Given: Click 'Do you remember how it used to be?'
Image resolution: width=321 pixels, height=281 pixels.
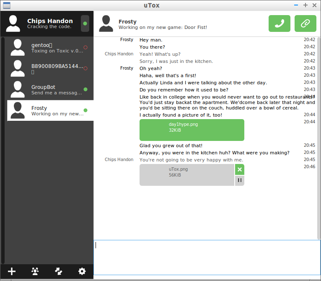Looking at the screenshot, I should (x=184, y=90).
